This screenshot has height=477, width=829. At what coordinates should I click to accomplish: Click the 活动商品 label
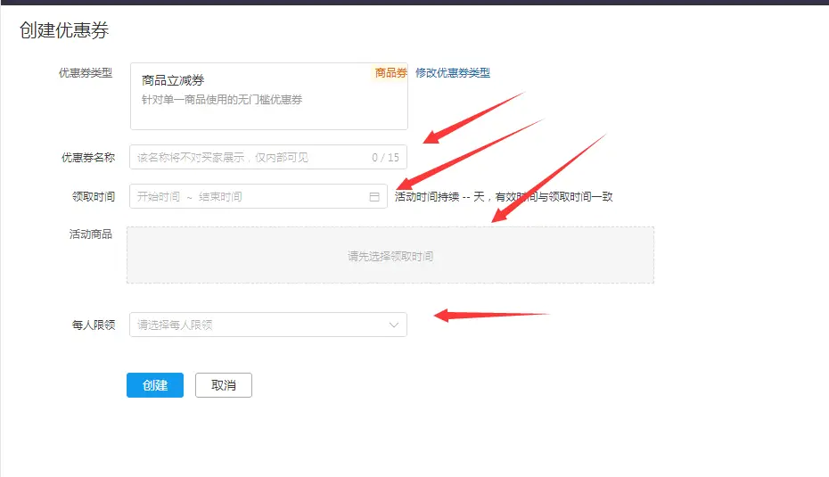coord(91,234)
